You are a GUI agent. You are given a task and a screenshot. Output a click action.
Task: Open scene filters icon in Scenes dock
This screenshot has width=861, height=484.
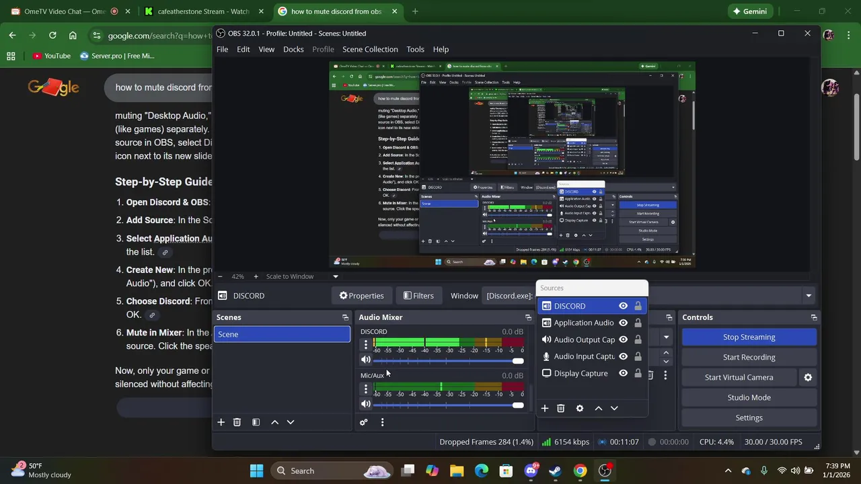(x=256, y=422)
